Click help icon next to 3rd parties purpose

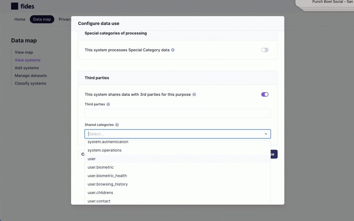194,95
